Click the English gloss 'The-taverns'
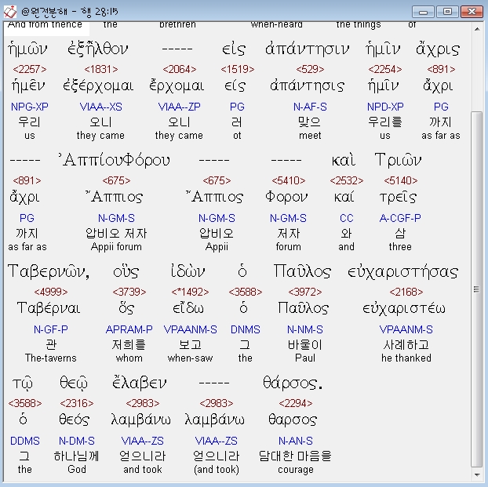Screen dimensions: 488x487 click(x=51, y=358)
